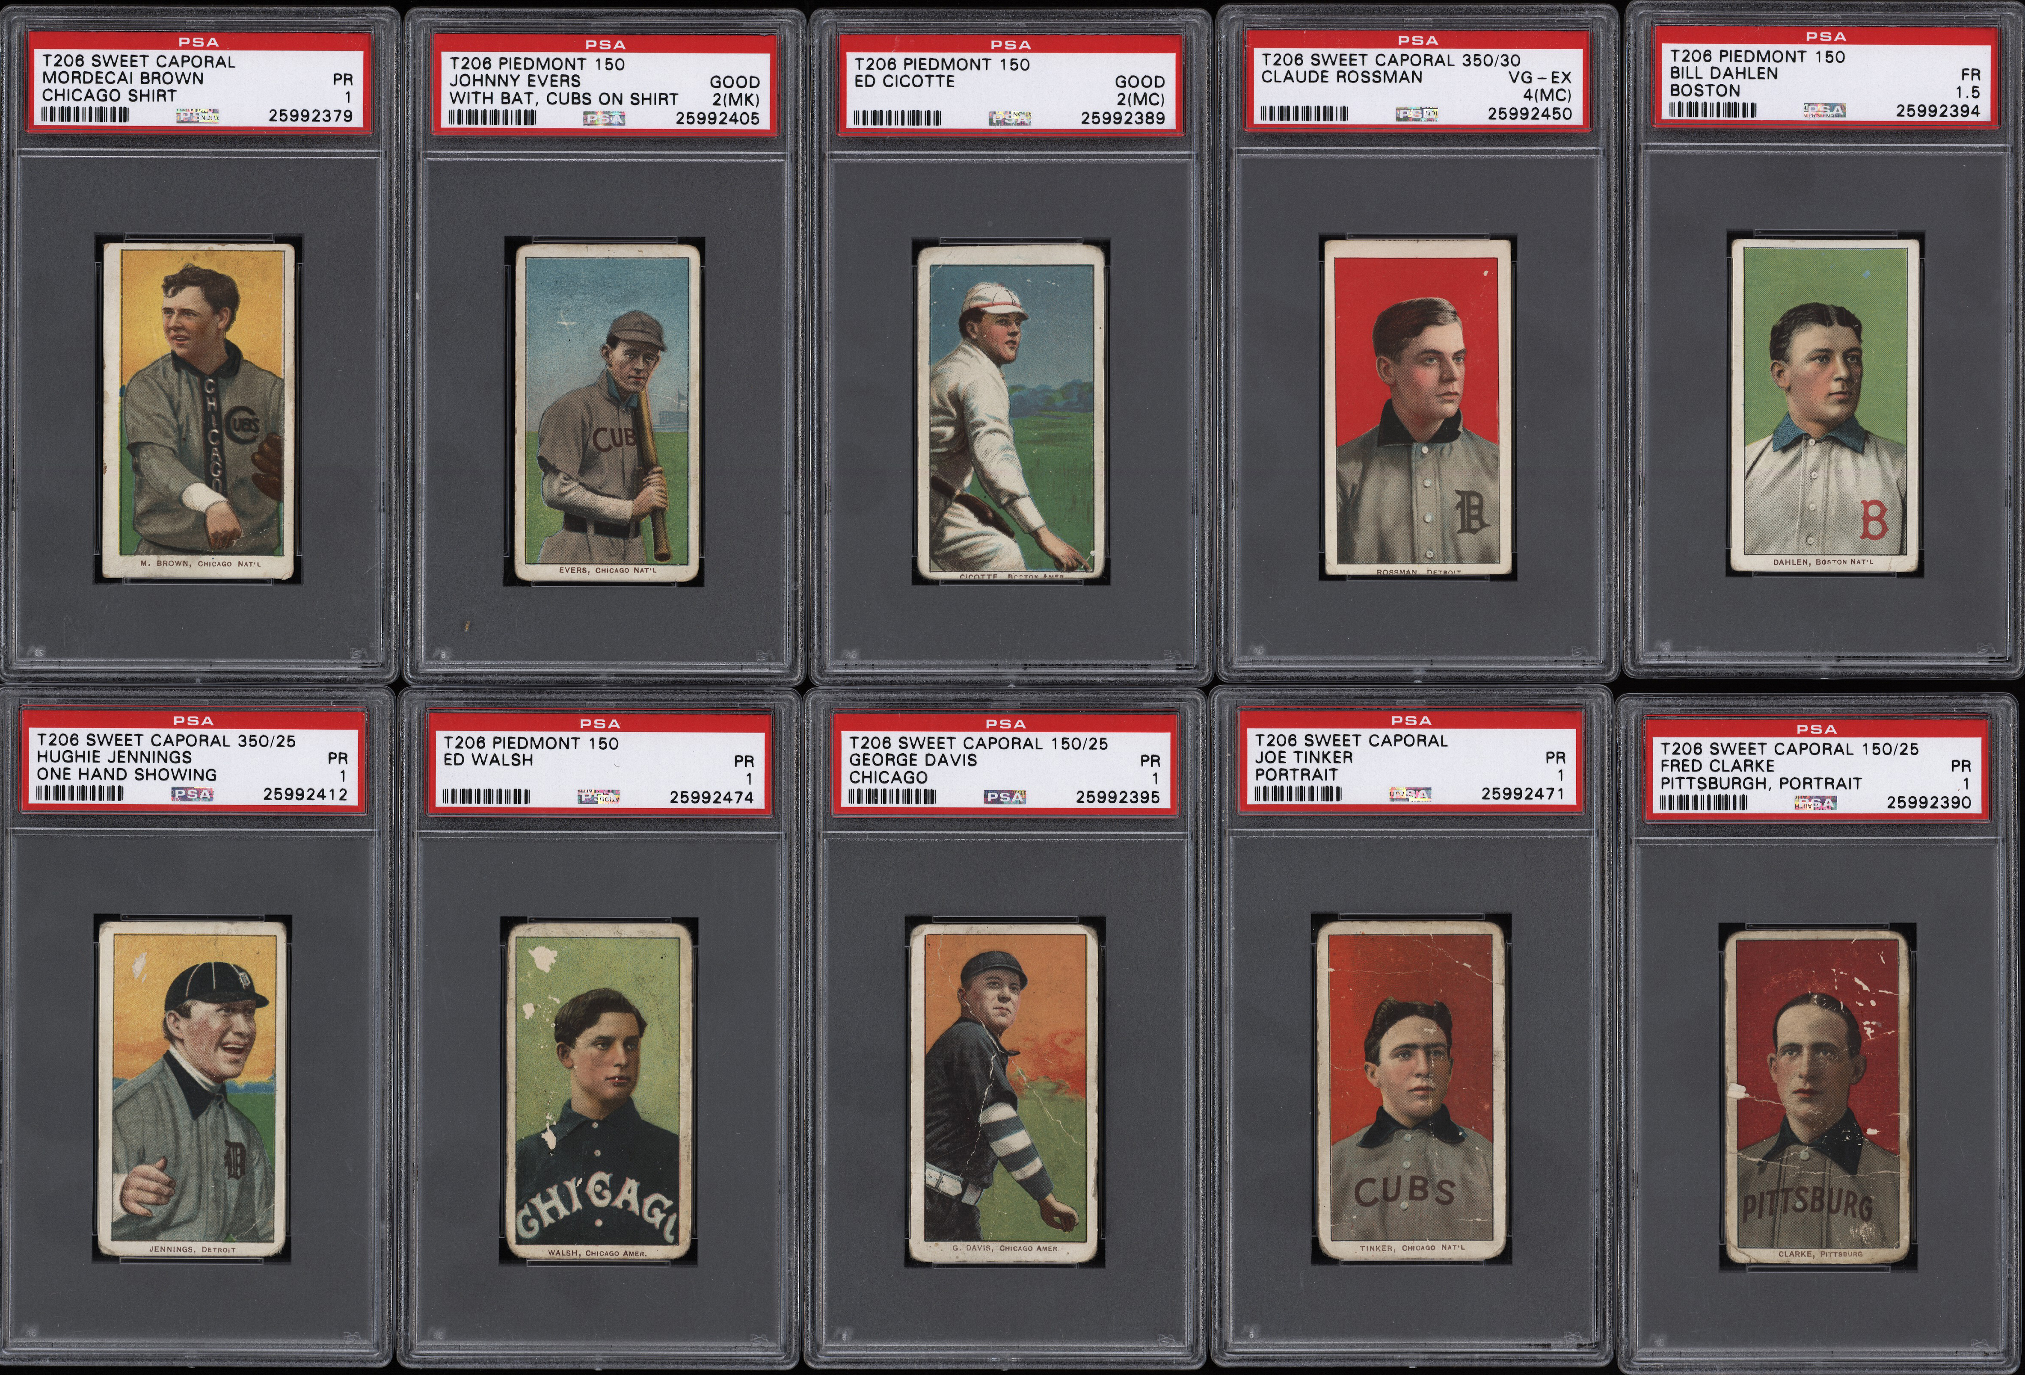The width and height of the screenshot is (2025, 1375).
Task: Click the barcode on George Davis label
Action: coord(892,797)
